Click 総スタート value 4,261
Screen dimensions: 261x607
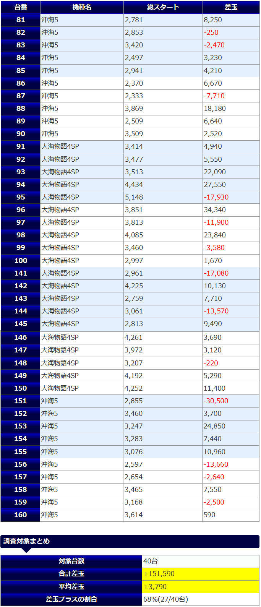point(134,338)
